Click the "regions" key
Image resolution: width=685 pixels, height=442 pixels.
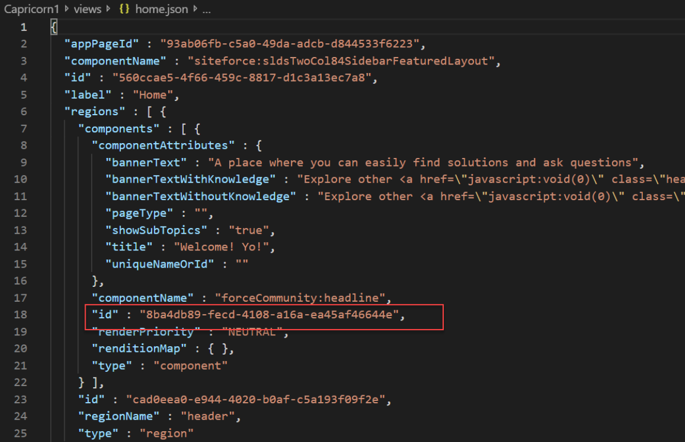pyautogui.click(x=94, y=112)
